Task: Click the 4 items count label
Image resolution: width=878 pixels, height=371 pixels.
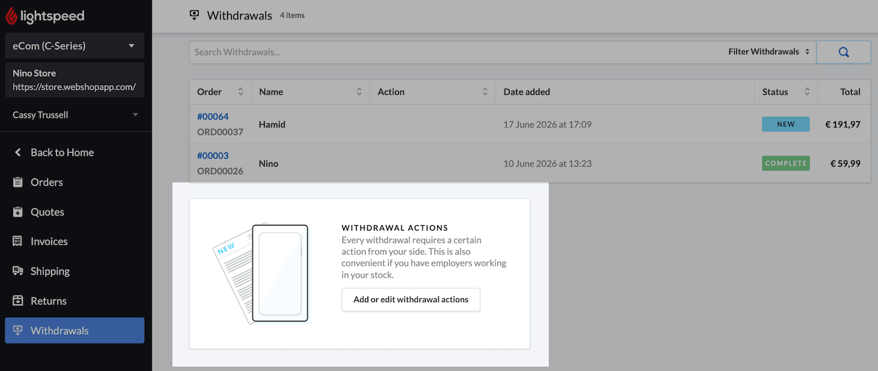Action: tap(292, 15)
